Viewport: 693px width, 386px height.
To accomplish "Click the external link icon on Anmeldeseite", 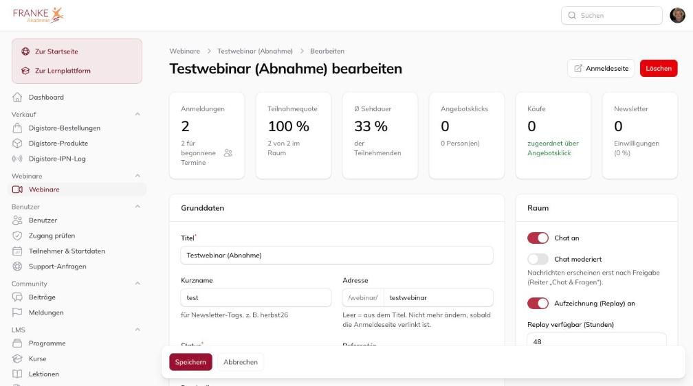I will 578,69.
